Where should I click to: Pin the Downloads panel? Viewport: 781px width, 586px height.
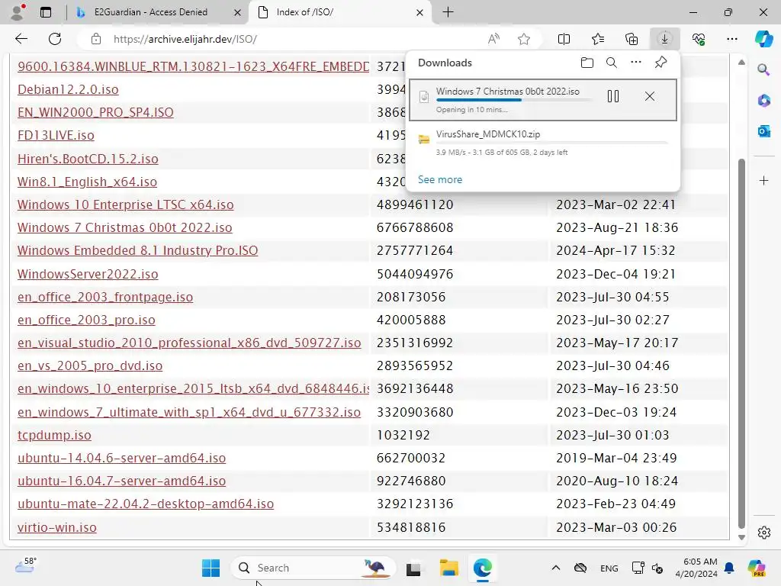[x=660, y=63]
